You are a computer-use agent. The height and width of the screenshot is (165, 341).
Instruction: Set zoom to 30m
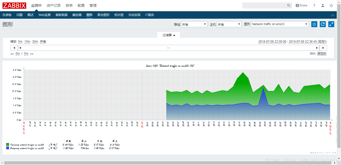(35, 42)
